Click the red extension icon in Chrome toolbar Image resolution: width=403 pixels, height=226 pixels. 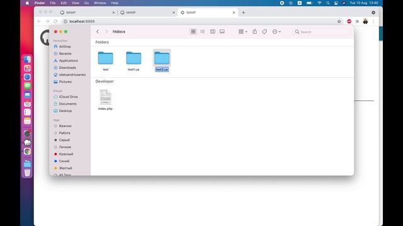349,21
